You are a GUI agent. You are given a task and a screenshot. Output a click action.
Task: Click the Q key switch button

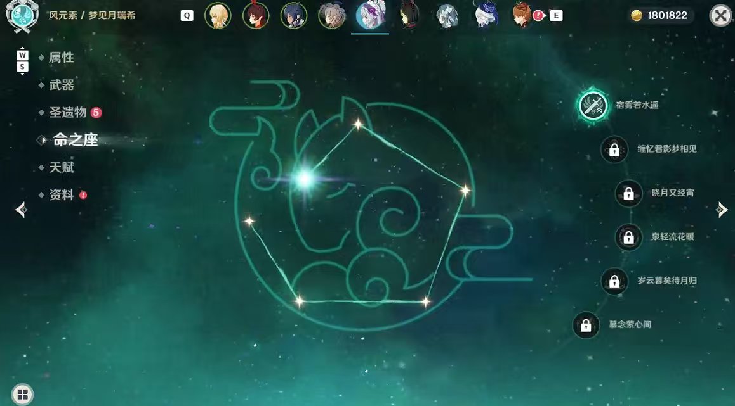(187, 15)
